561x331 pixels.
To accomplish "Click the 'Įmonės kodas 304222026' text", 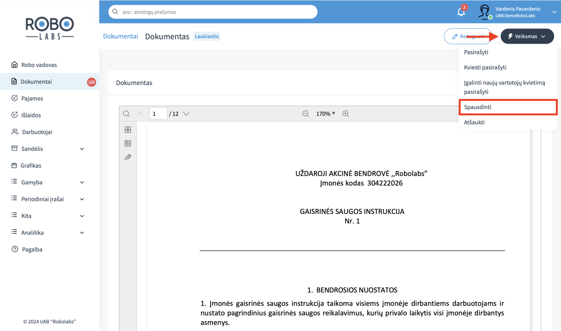I will click(361, 183).
